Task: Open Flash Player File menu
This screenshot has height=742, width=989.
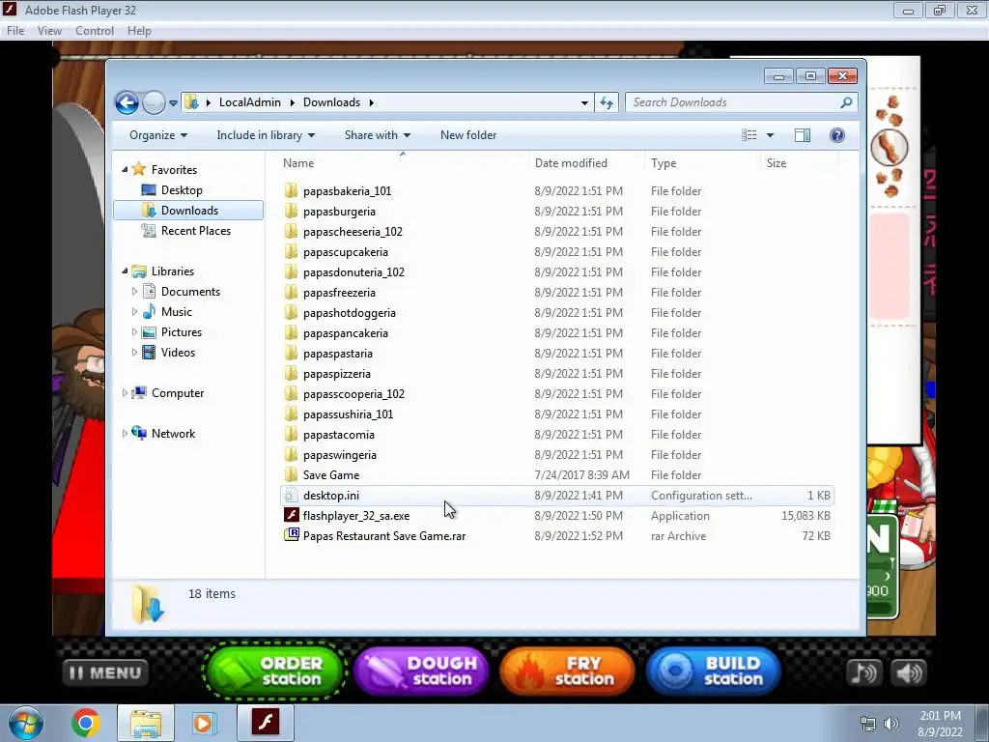Action: tap(15, 31)
